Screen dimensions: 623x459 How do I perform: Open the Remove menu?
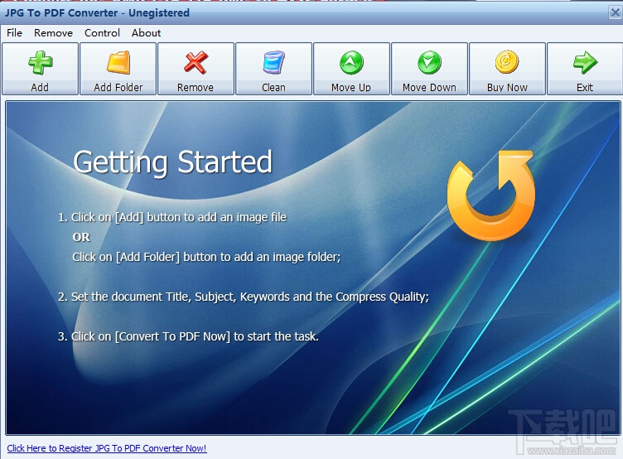(53, 33)
